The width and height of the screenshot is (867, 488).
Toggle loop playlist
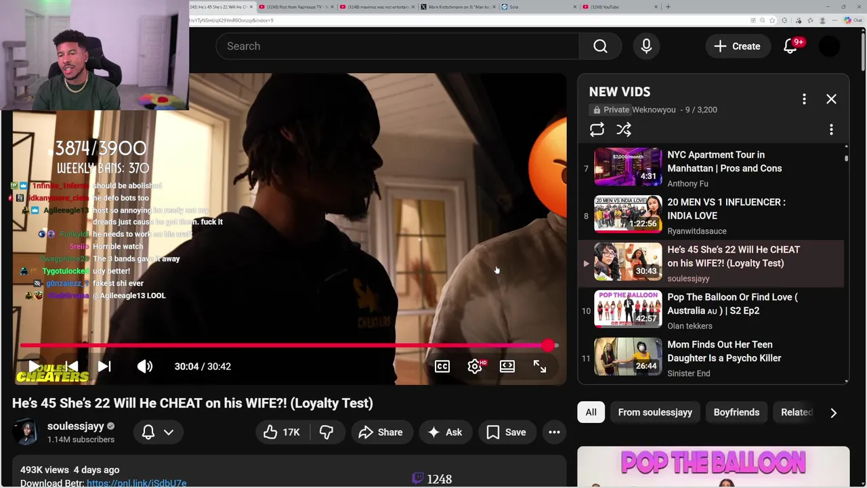click(597, 129)
